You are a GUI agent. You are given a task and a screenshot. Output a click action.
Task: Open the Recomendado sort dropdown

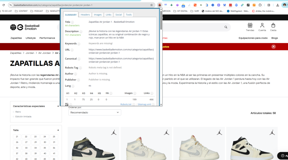point(94,112)
